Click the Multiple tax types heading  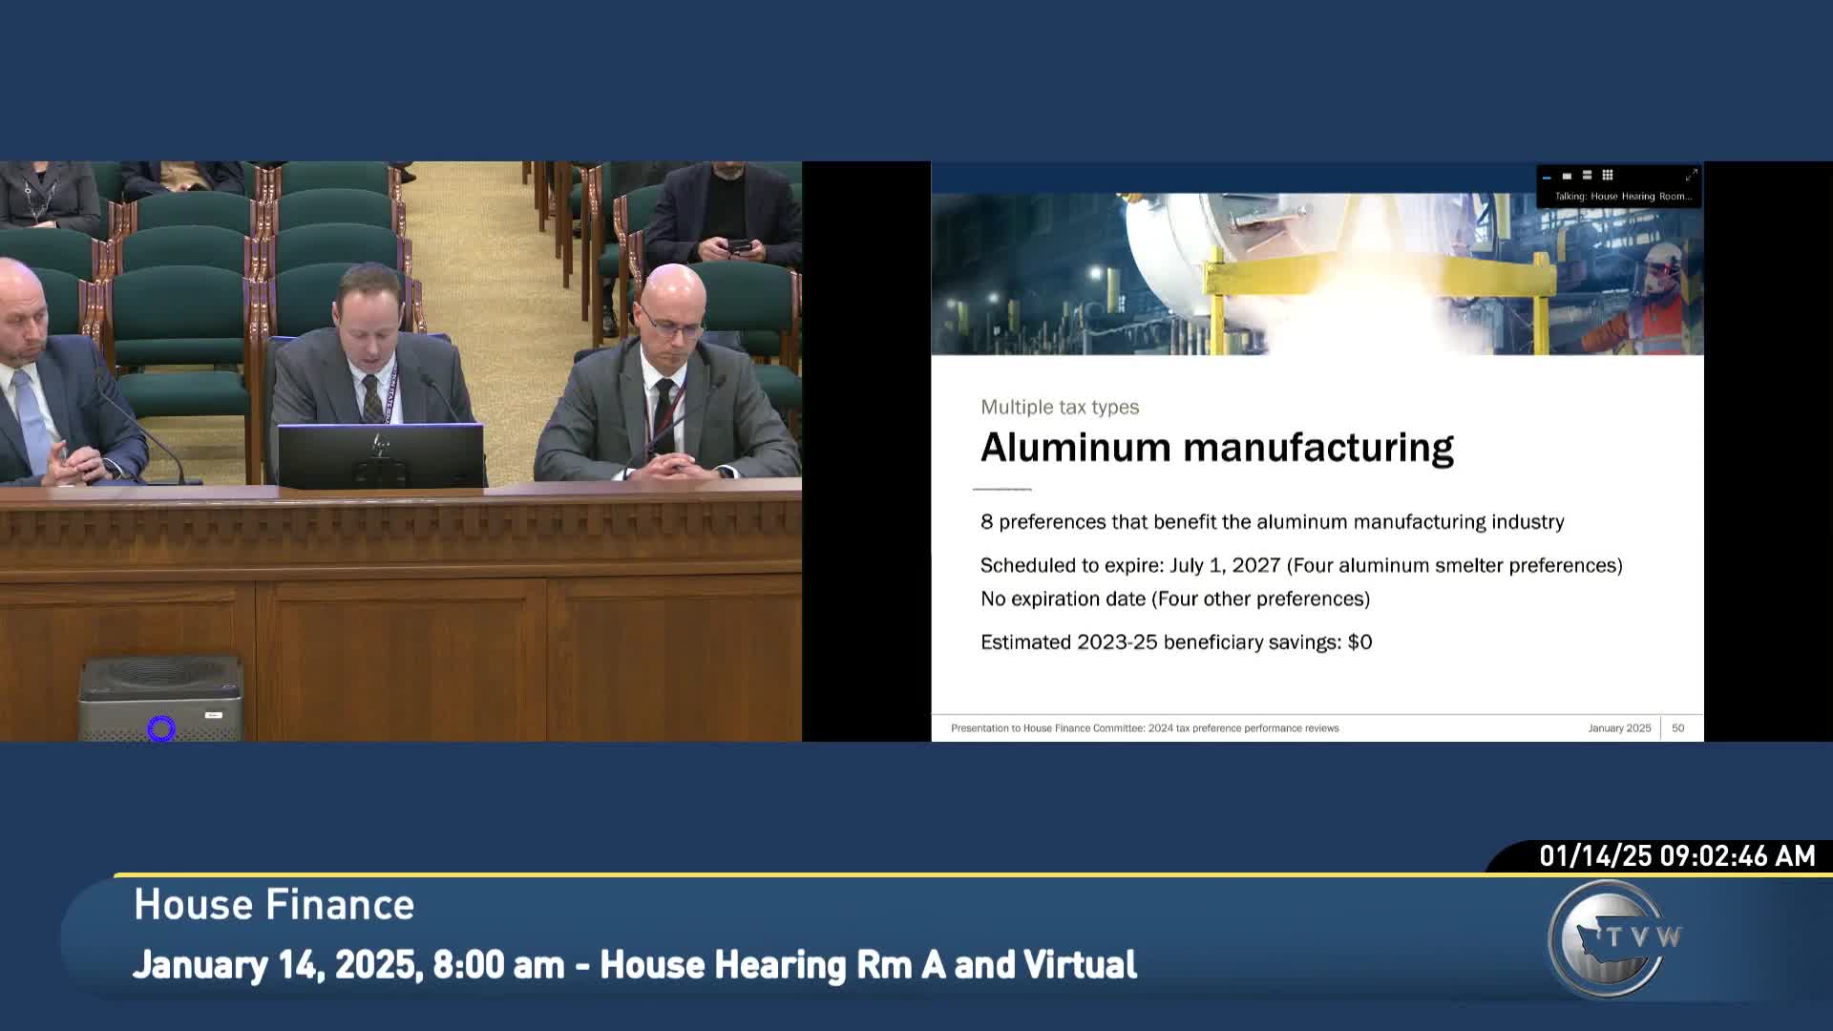pyautogui.click(x=1060, y=406)
